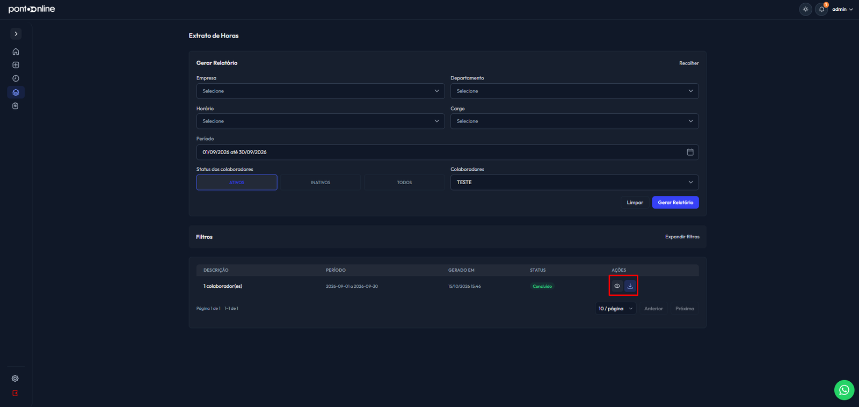Image resolution: width=859 pixels, height=407 pixels.
Task: Click the Concluído status badge
Action: pos(542,286)
